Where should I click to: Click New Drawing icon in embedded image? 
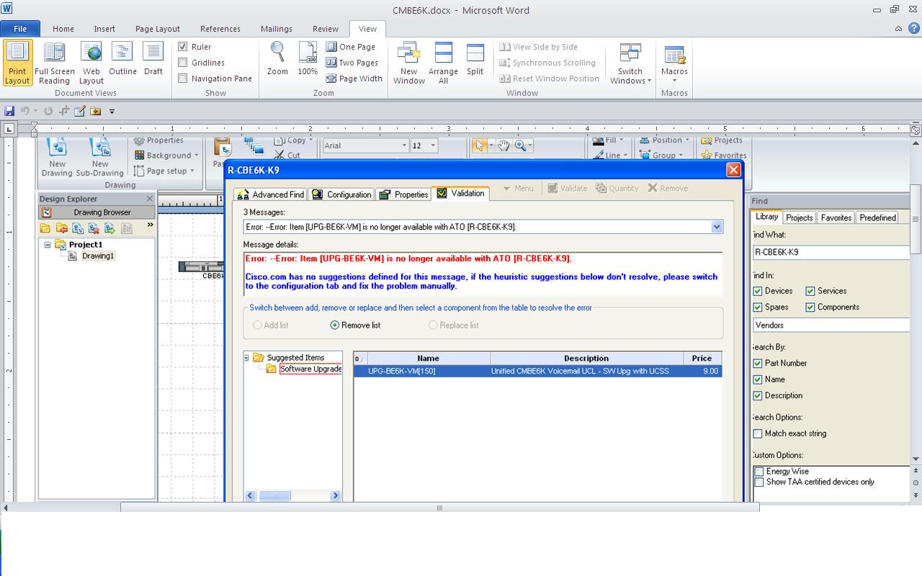click(57, 157)
